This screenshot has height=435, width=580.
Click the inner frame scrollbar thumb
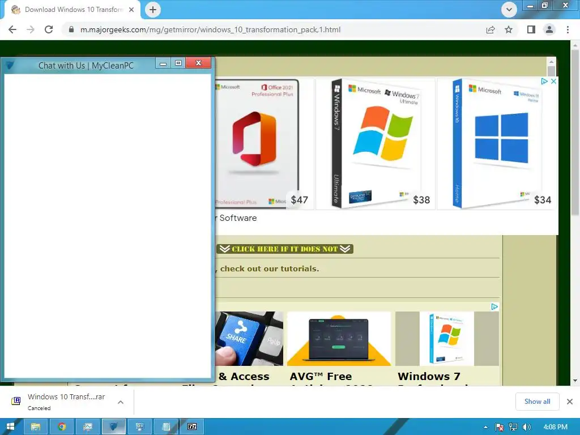551,71
